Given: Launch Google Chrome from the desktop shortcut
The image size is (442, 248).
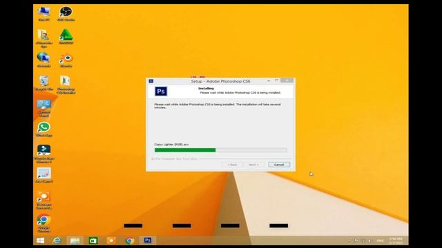Looking at the screenshot, I should pyautogui.click(x=44, y=223).
